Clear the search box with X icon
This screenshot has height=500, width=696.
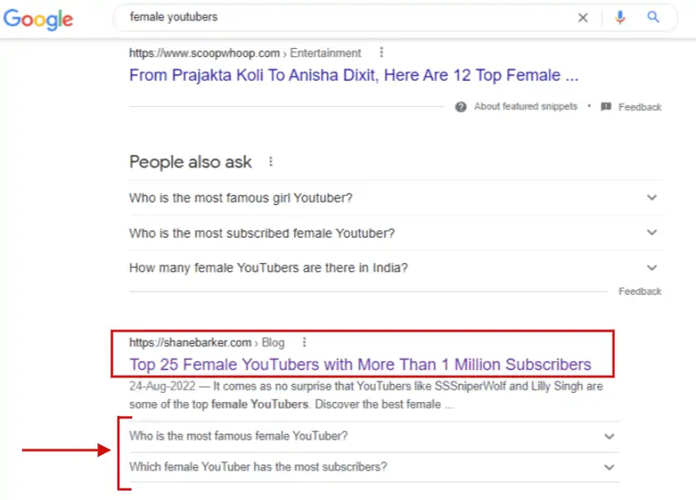click(582, 18)
